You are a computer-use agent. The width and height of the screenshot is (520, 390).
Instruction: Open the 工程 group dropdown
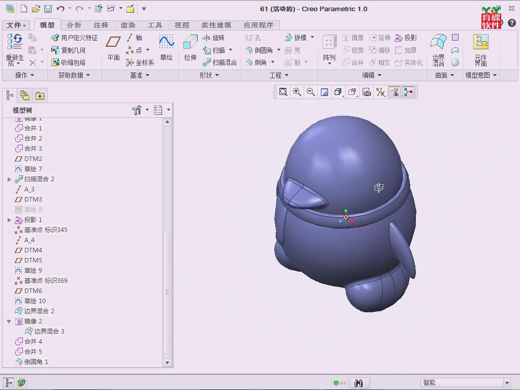(x=279, y=75)
